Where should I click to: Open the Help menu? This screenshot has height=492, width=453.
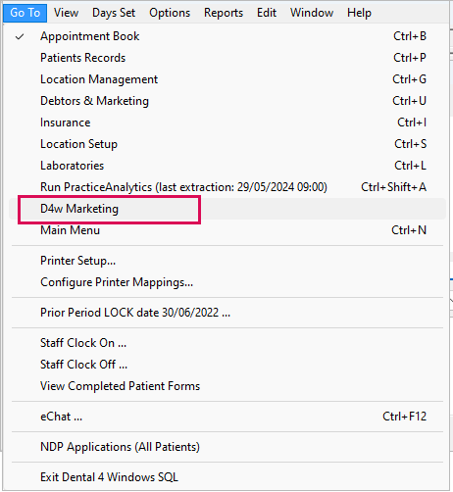coord(359,13)
